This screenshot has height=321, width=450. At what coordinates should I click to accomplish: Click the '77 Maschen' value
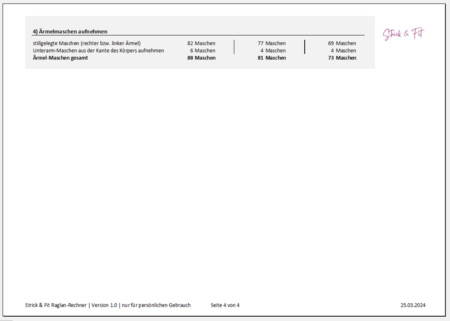(271, 43)
